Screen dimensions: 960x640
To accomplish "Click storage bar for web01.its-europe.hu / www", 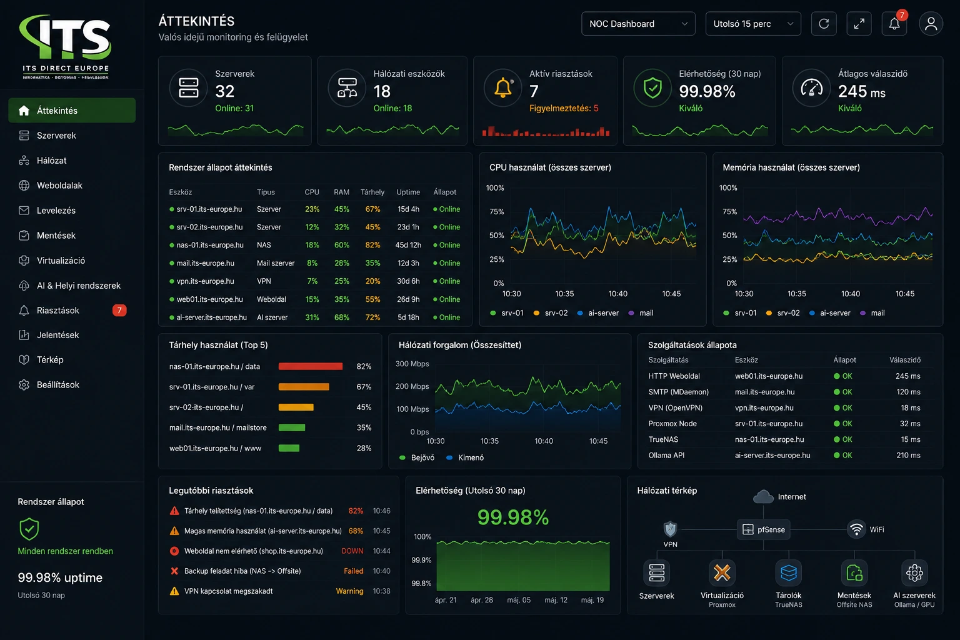I will (289, 448).
